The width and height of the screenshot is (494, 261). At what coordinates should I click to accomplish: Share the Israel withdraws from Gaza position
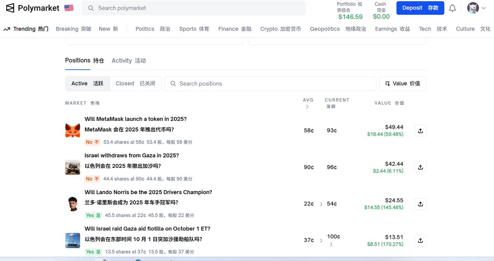point(420,167)
